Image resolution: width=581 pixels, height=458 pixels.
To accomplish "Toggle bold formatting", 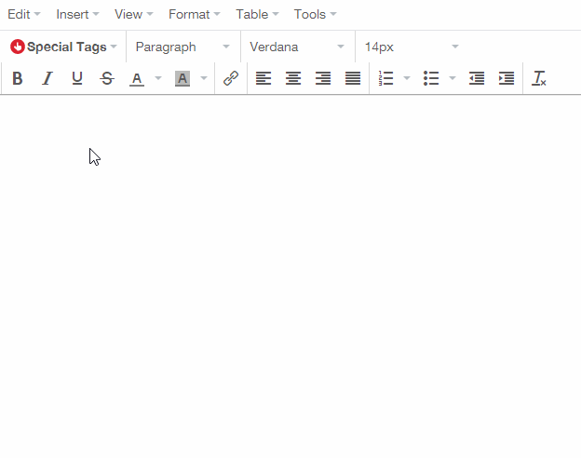I will (x=18, y=78).
